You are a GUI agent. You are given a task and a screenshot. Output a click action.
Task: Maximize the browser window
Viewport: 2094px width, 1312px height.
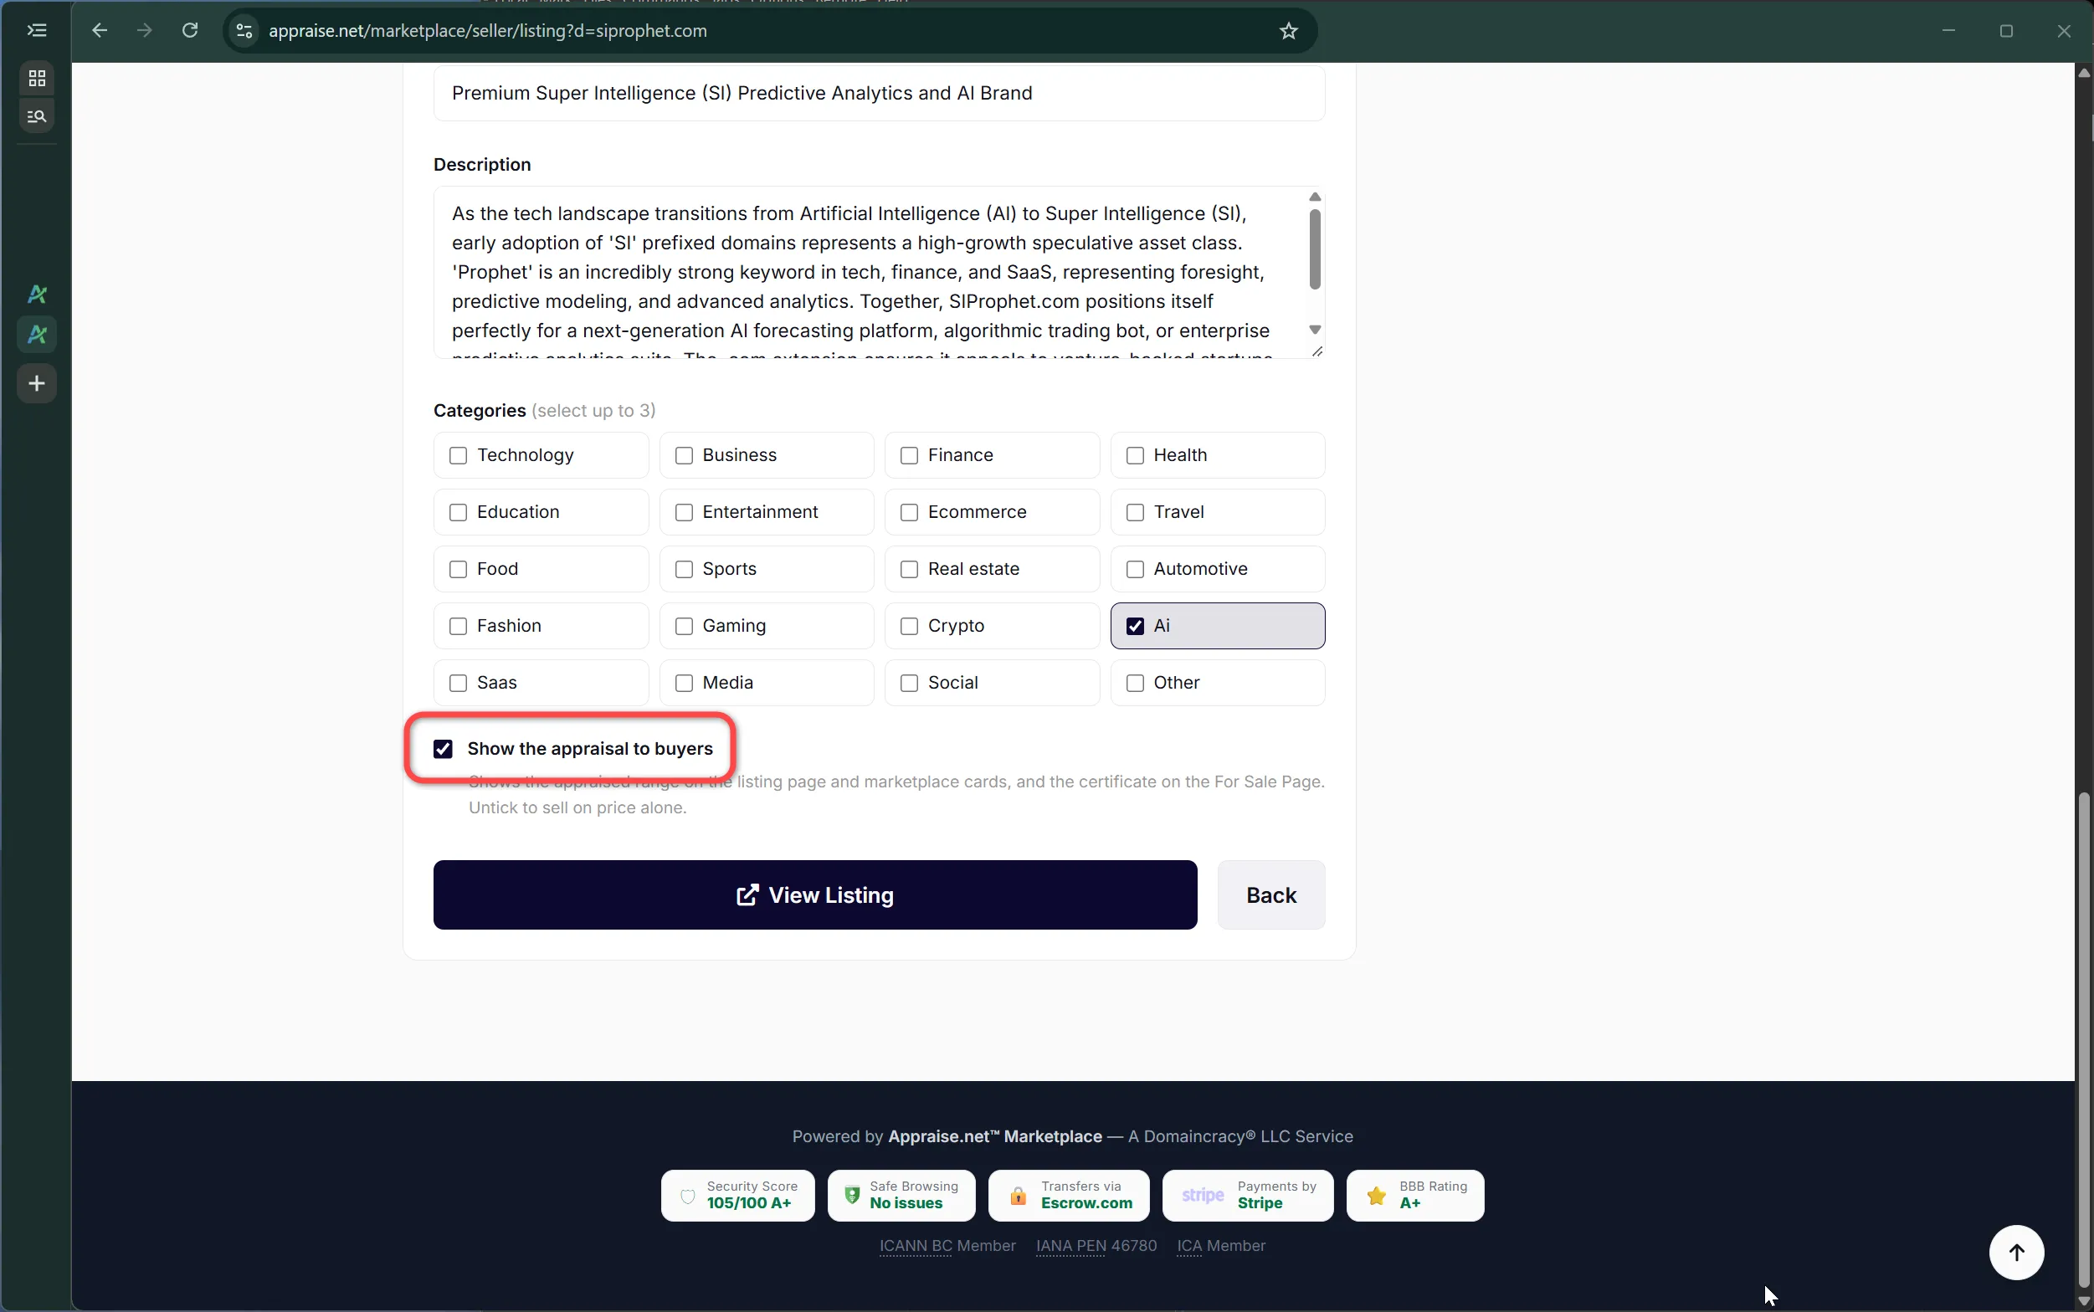pyautogui.click(x=2005, y=31)
